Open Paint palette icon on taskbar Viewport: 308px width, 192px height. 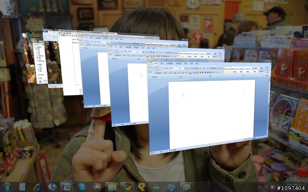coord(187,187)
